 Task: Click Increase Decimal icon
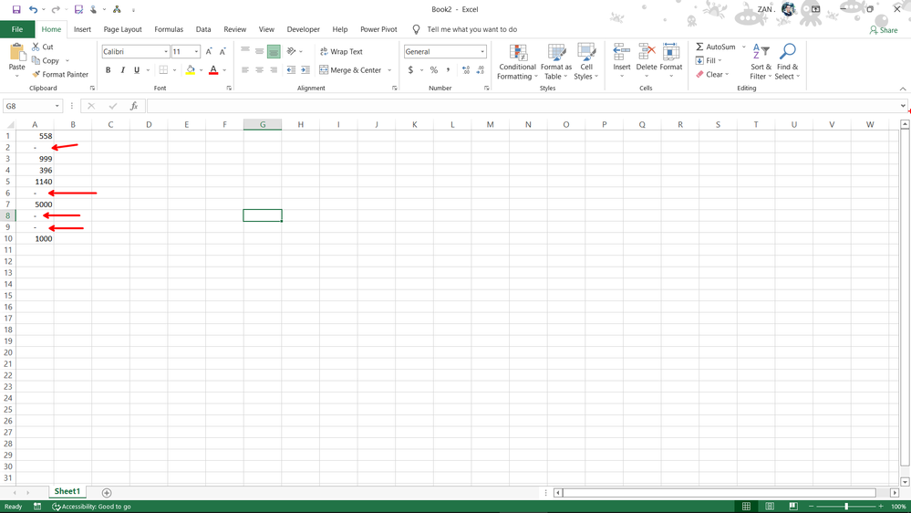[466, 69]
